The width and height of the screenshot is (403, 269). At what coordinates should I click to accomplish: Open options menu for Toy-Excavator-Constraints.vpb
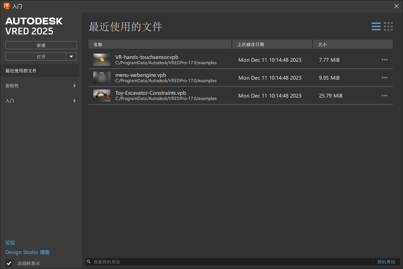(x=385, y=95)
